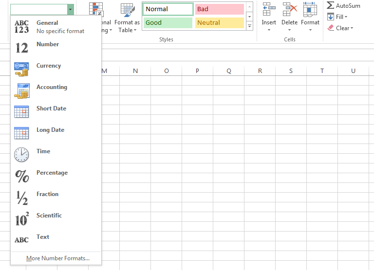This screenshot has width=374, height=270.
Task: Select General format menu entry
Action: [56, 27]
